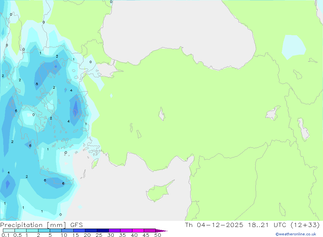The width and height of the screenshot is (323, 237).
Task: Click the legend value '20'
Action: (87, 235)
